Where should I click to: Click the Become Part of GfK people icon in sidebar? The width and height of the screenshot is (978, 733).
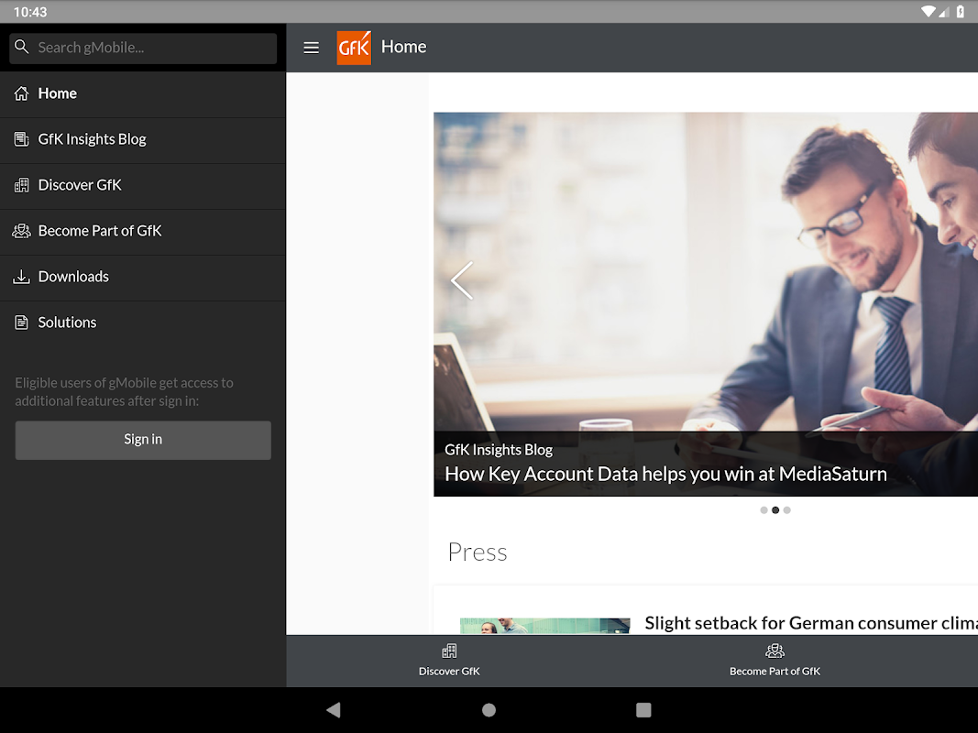click(21, 231)
